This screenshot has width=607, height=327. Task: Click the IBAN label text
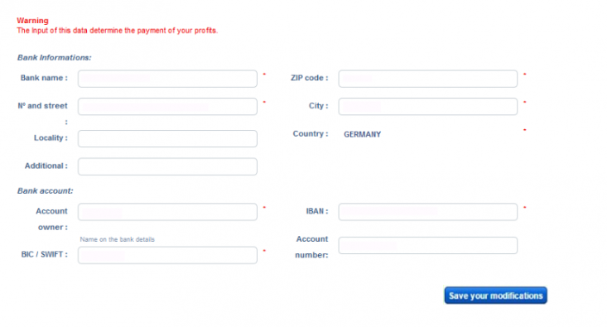(x=317, y=211)
